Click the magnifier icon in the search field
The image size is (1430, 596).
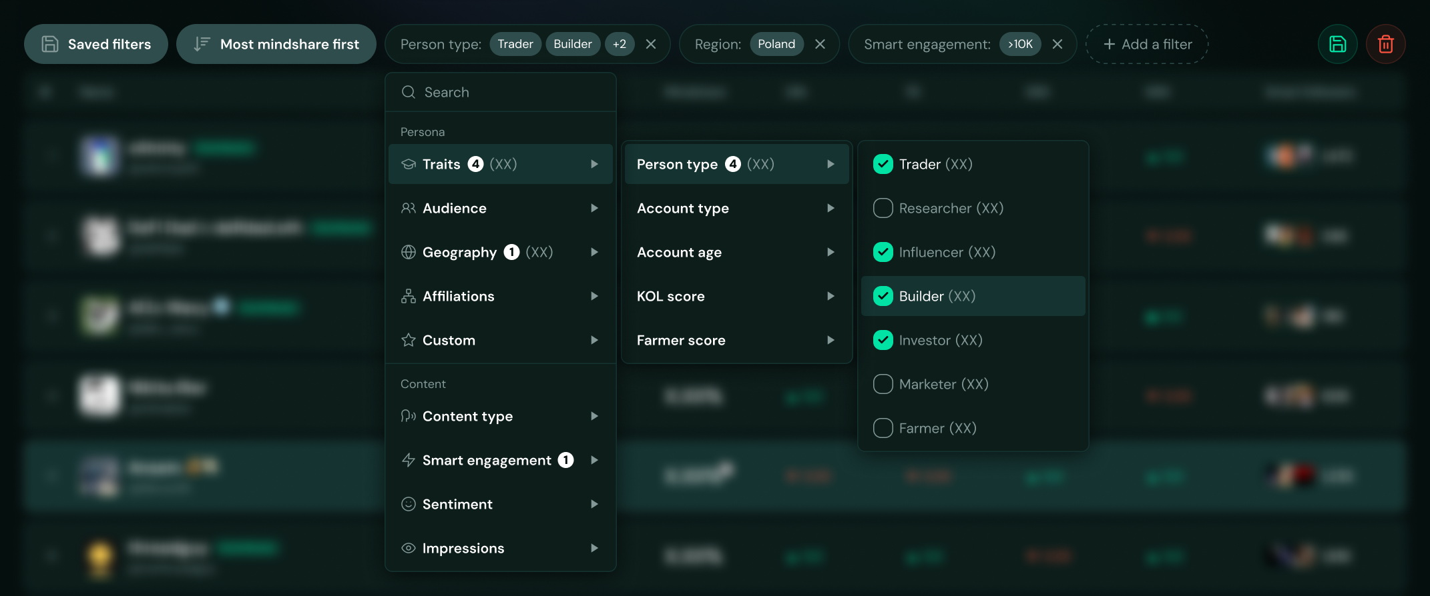(x=409, y=92)
